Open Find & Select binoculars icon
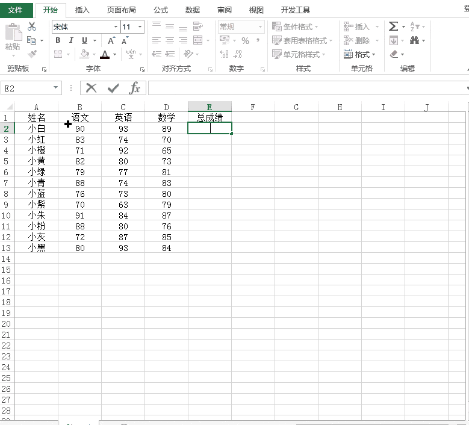 [x=414, y=40]
